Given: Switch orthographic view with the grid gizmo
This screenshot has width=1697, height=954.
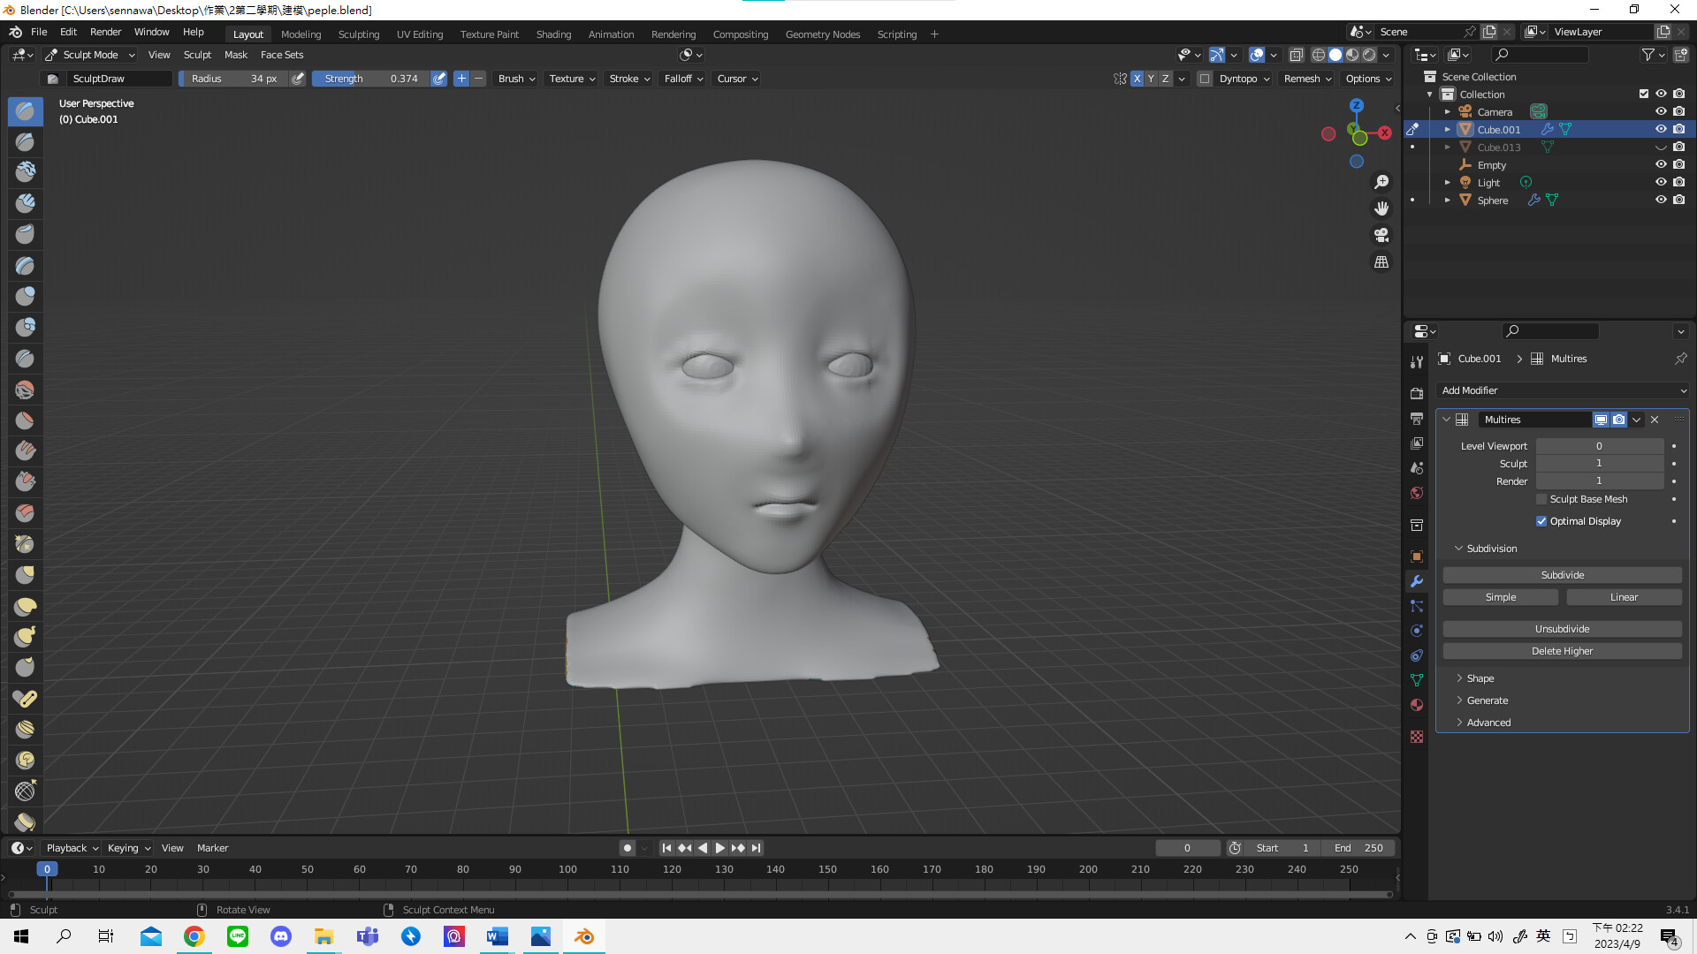Looking at the screenshot, I should click(x=1381, y=262).
